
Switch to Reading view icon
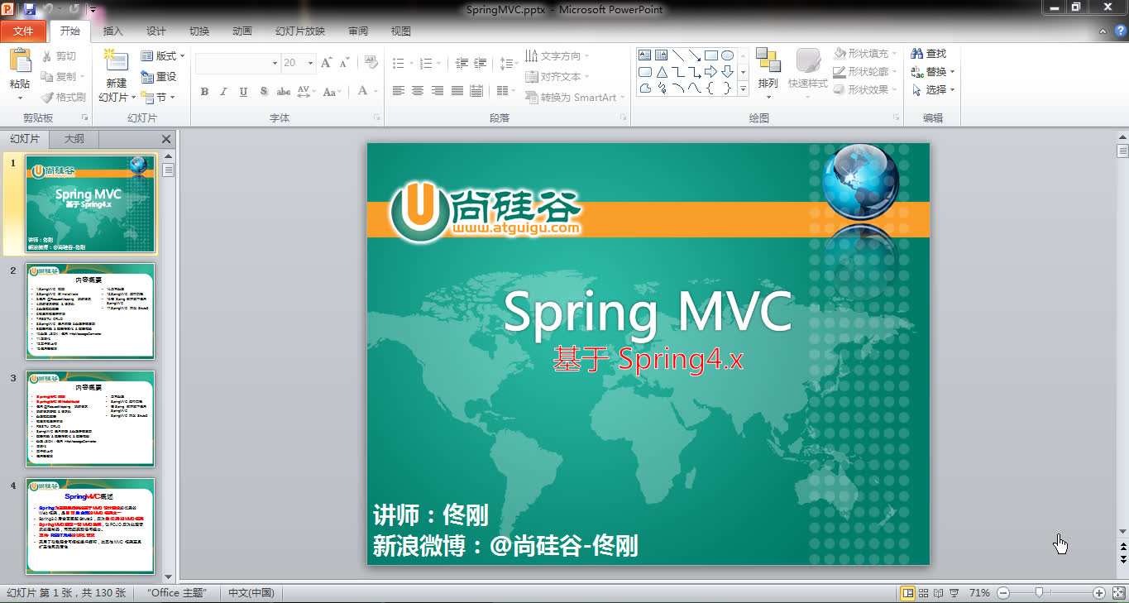pos(938,593)
